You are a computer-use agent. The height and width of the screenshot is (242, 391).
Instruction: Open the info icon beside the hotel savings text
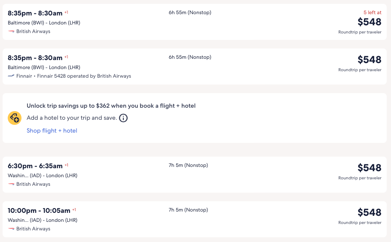[x=123, y=118]
